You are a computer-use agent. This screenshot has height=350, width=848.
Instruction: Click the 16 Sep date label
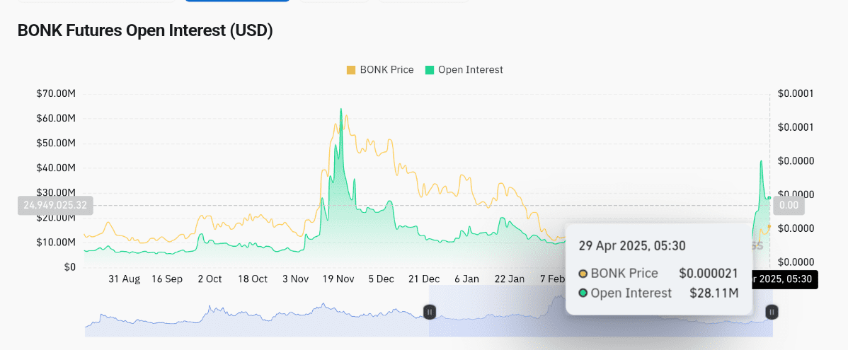[166, 279]
